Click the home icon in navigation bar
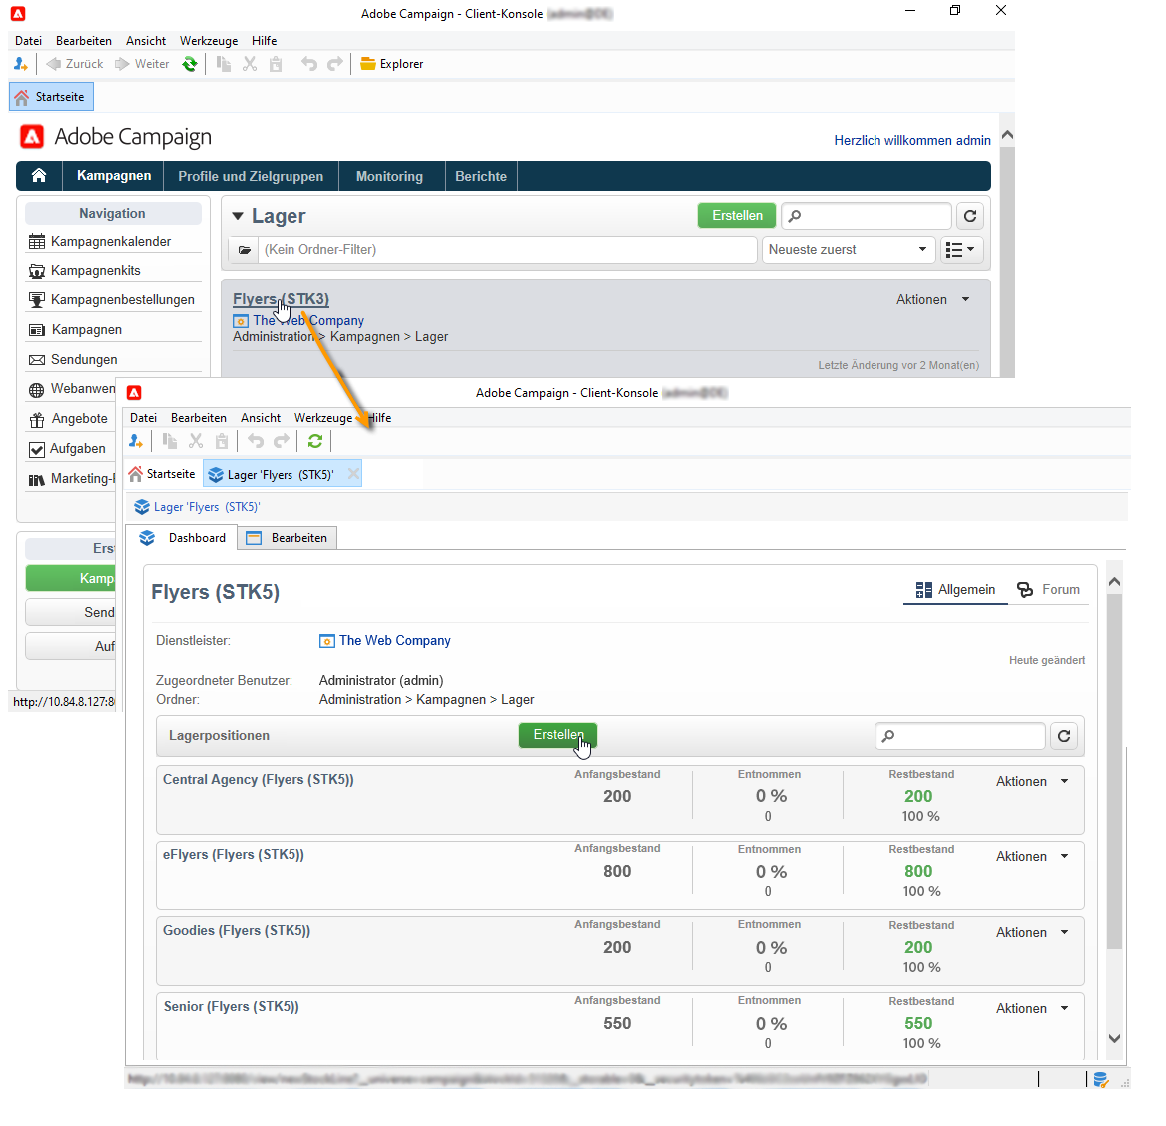 pyautogui.click(x=39, y=176)
